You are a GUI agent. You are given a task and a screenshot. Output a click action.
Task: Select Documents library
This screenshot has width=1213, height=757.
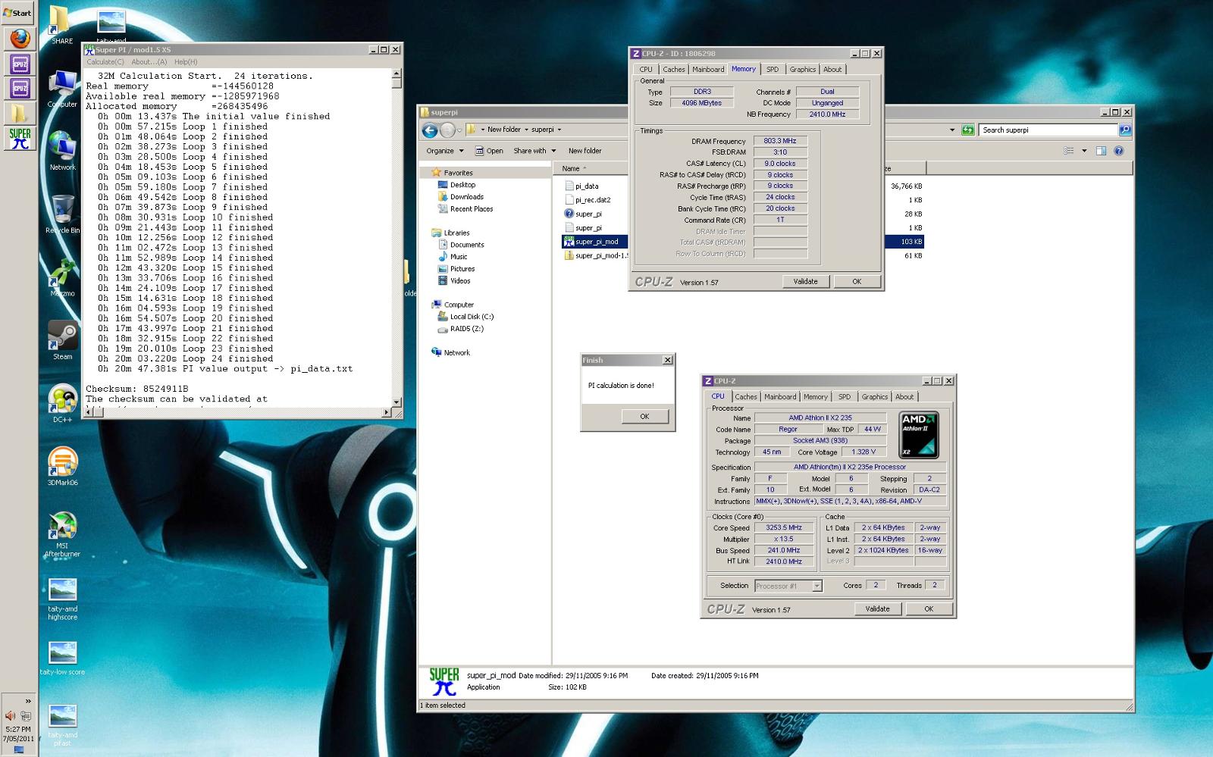(x=461, y=245)
